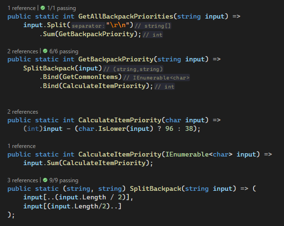Click the green passing icon beside 9/9 passing

(45, 180)
